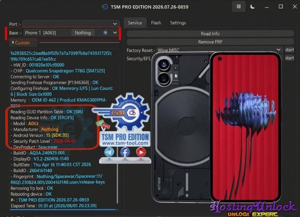
Task: Minimize the TSM PRO EDITION window
Action: pos(267,7)
